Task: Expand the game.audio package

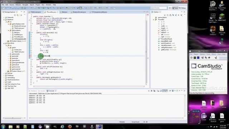Action: click(9, 54)
